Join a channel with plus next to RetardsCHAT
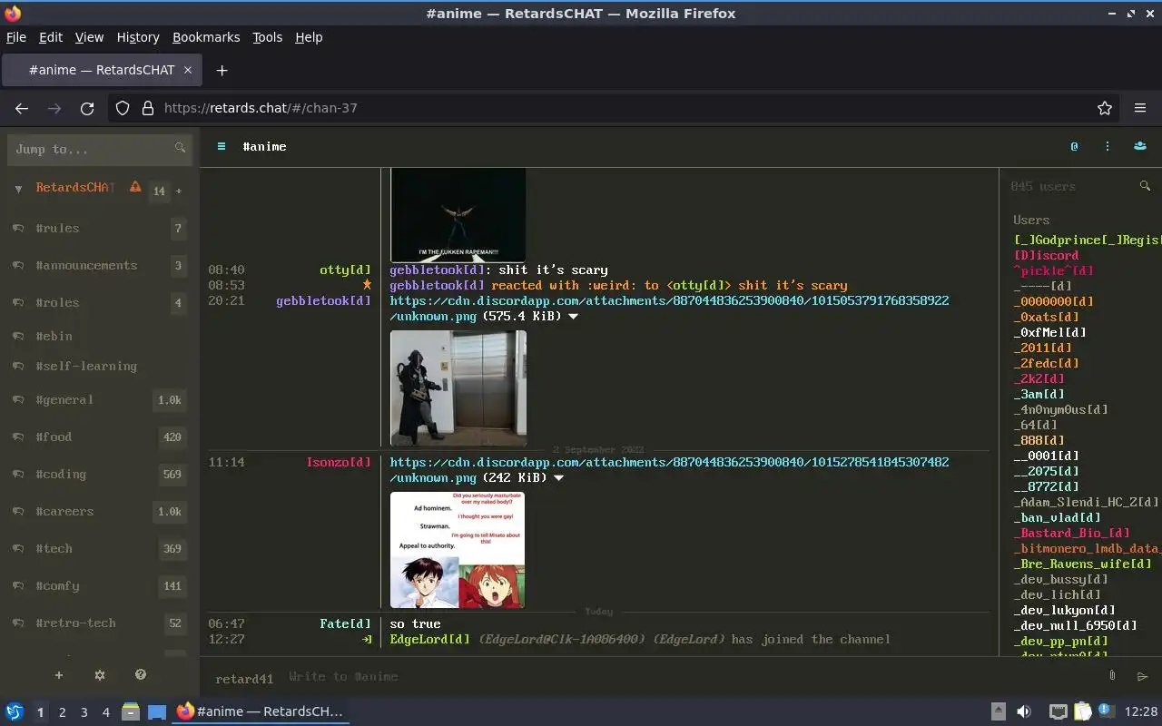The width and height of the screenshot is (1162, 726). coord(179,191)
